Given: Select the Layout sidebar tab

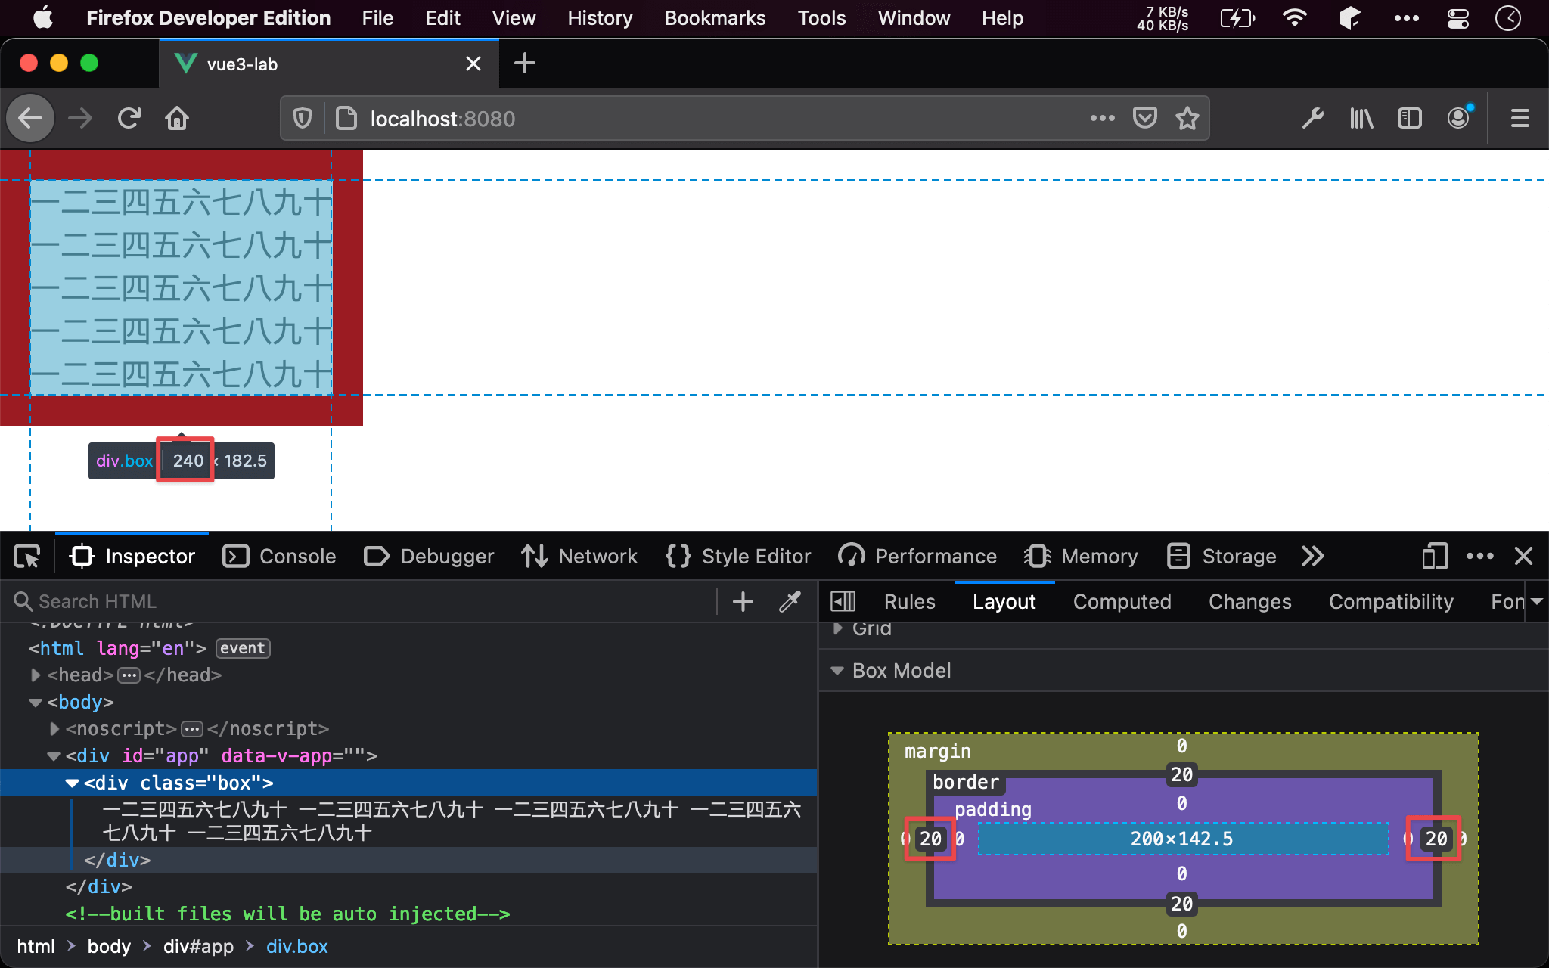Looking at the screenshot, I should pyautogui.click(x=1004, y=601).
